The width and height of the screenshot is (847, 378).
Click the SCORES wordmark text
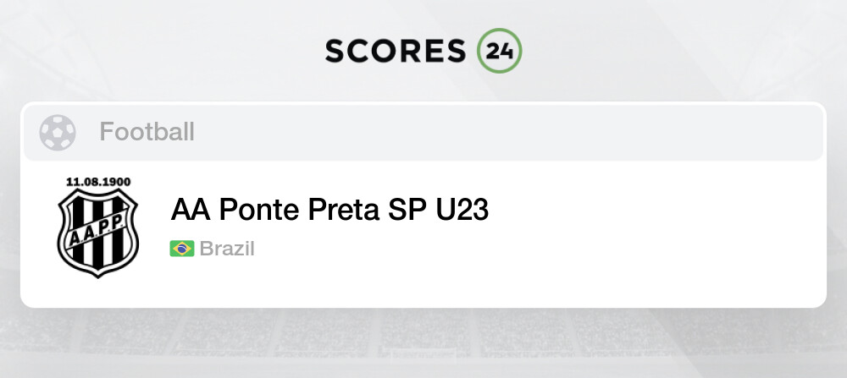[x=396, y=51]
